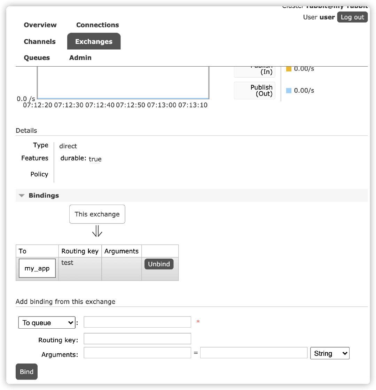Click into the Routing key input
Viewport: 376px width, 390px height.
(x=137, y=339)
